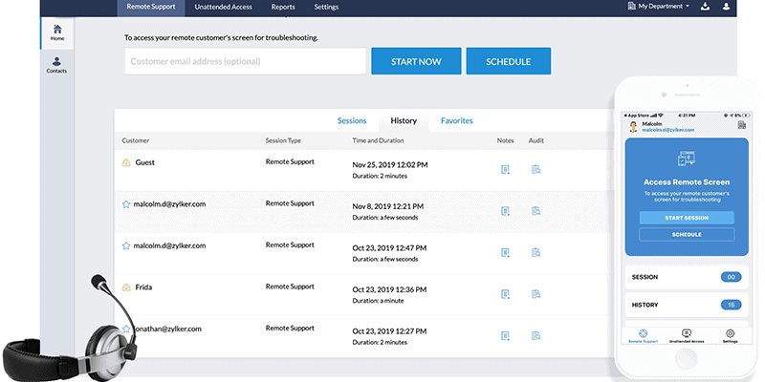Open the Home sidebar icon

click(57, 32)
